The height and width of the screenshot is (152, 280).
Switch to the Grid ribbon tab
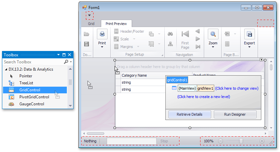point(91,24)
